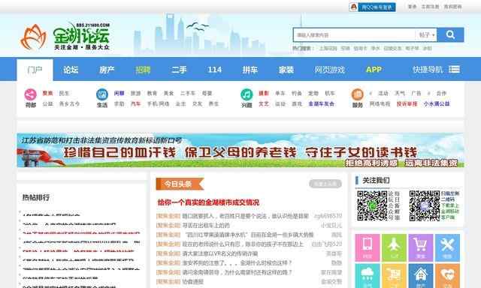
Task: Click the dark blue house tile
Action: tap(421, 276)
